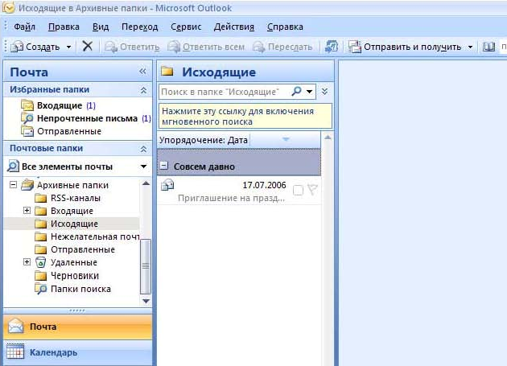Collapse the Почта navigation pane
507x366 pixels.
(x=142, y=71)
